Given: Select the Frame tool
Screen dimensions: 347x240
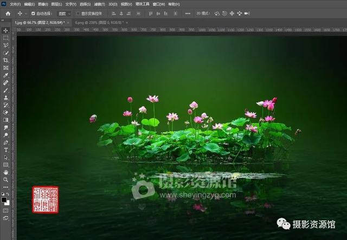Looking at the screenshot, I should [x=6, y=68].
